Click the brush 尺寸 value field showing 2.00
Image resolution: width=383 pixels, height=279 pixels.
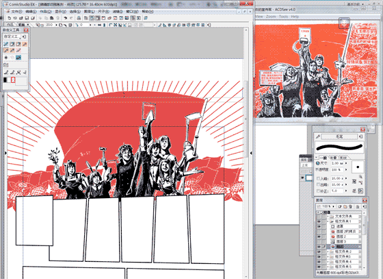tap(337, 163)
